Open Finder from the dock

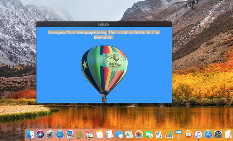point(30,134)
